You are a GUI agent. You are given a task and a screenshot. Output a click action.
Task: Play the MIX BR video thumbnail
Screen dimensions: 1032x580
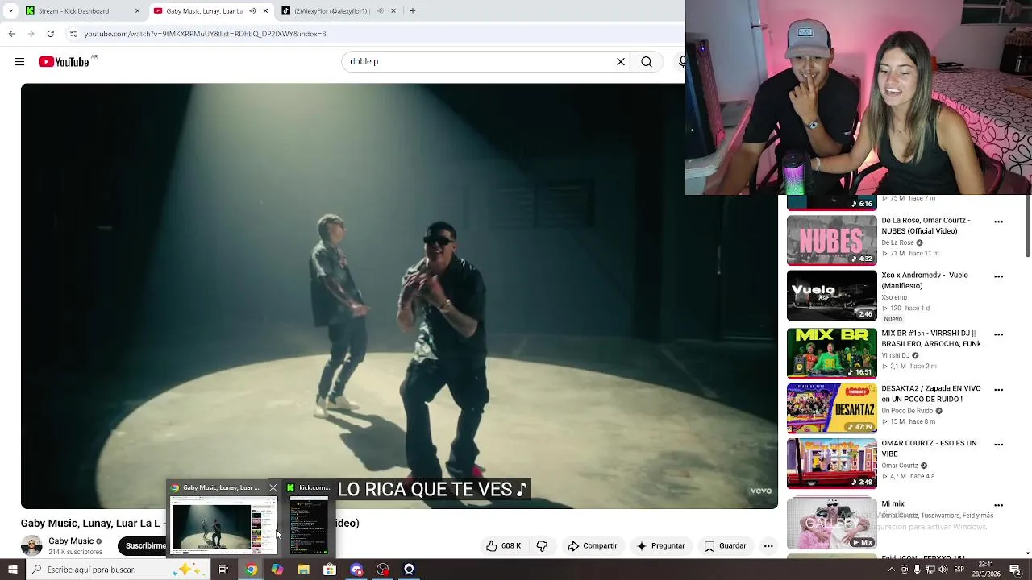coord(831,353)
